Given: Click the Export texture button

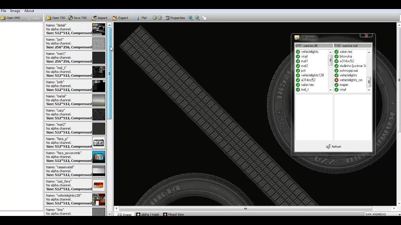Looking at the screenshot, I should 120,18.
